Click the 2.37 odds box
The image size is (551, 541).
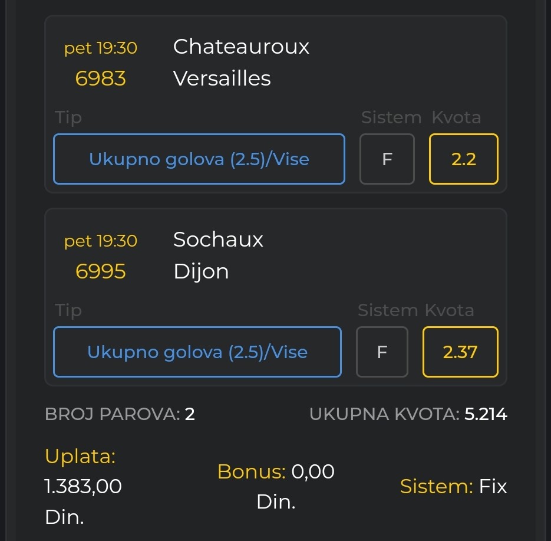(x=460, y=352)
